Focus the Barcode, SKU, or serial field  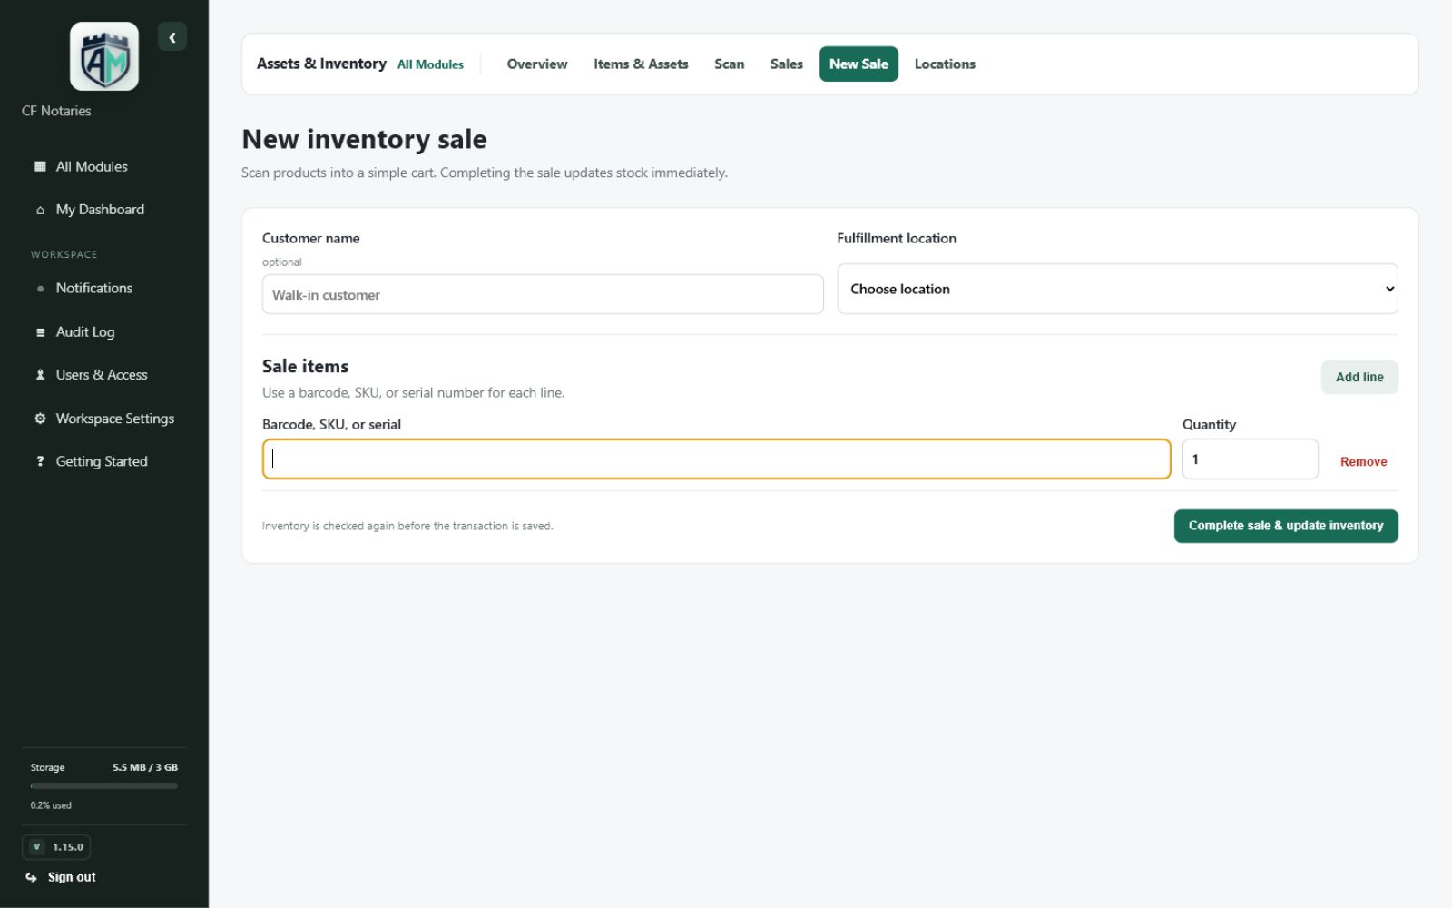point(716,459)
